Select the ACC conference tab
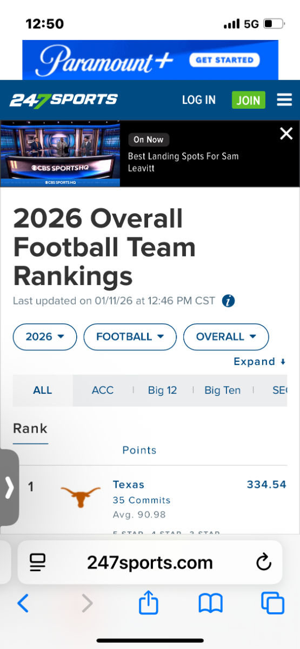Image resolution: width=300 pixels, height=649 pixels. pyautogui.click(x=103, y=390)
